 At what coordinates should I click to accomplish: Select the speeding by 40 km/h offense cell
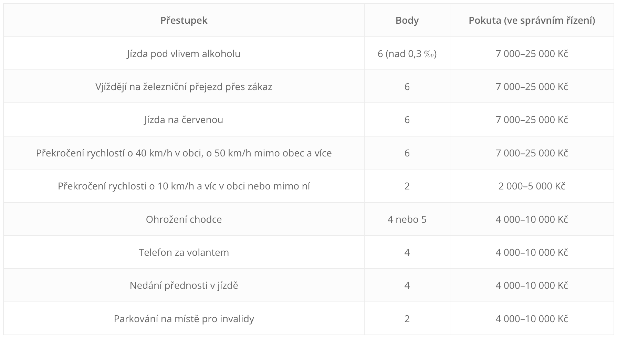pos(184,153)
